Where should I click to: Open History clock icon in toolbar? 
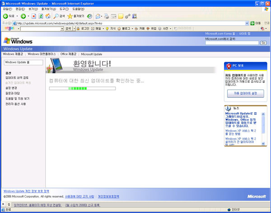pyautogui.click(x=89, y=16)
